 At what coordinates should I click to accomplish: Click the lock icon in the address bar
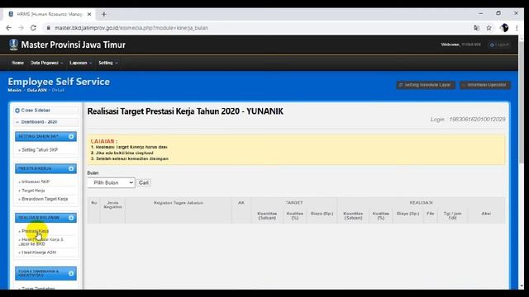pos(49,28)
